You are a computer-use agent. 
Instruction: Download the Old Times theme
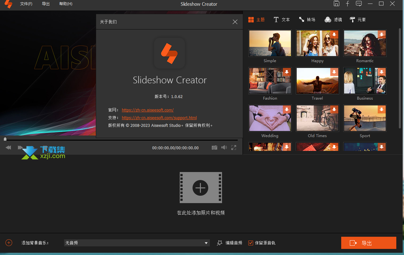pyautogui.click(x=334, y=109)
